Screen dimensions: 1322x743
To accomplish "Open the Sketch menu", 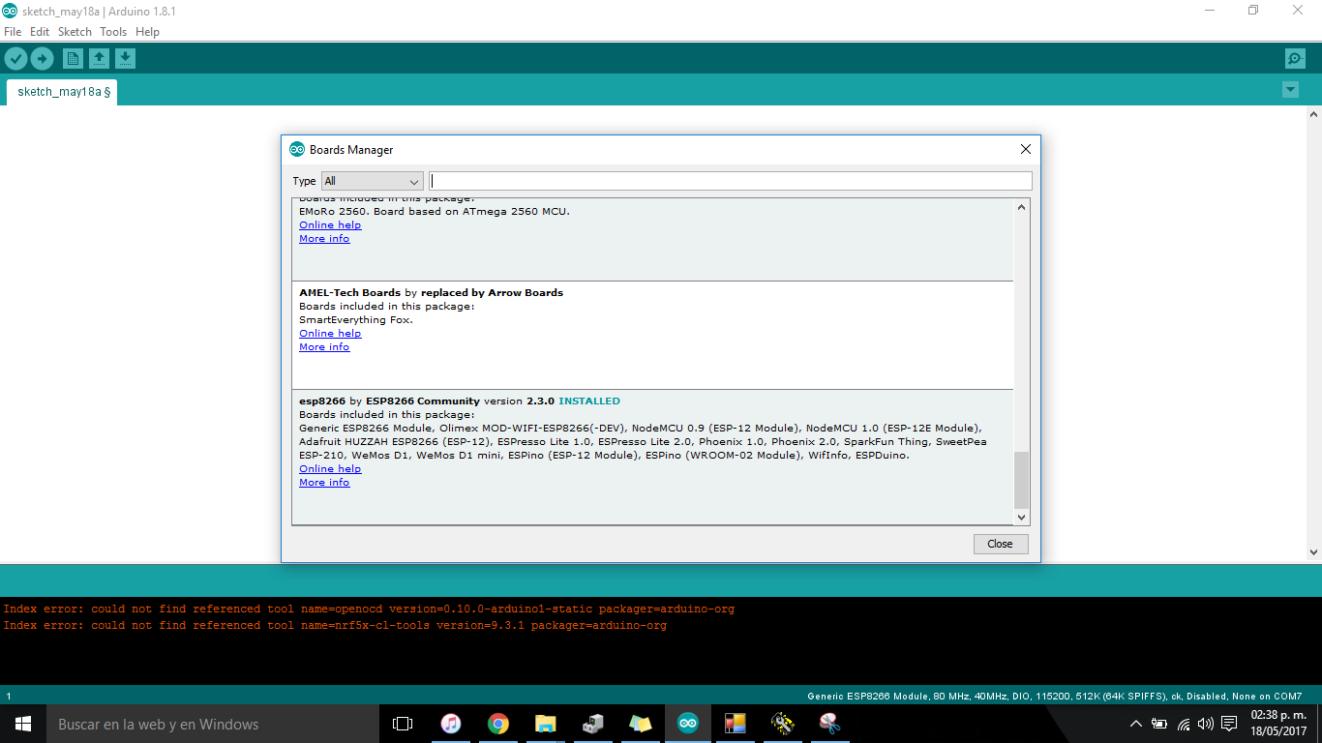I will tap(75, 32).
